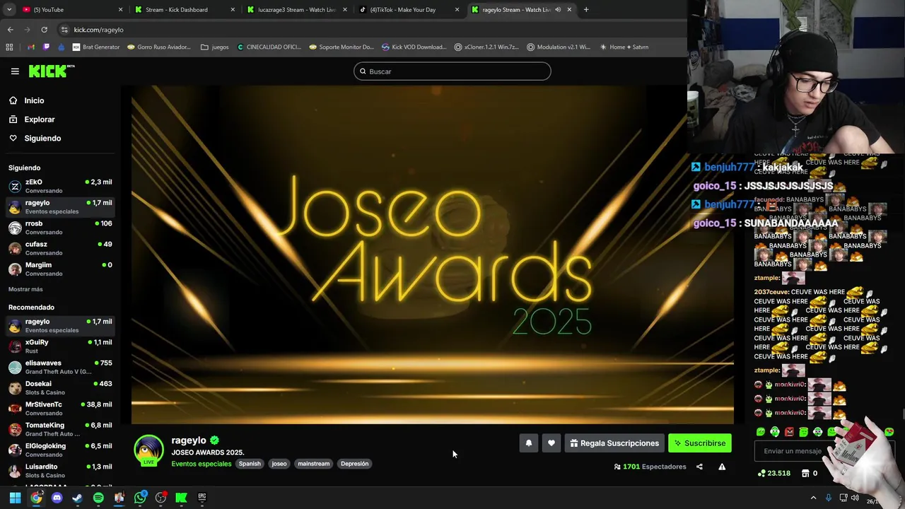Select the joseo tag
This screenshot has height=509, width=905.
coord(279,464)
